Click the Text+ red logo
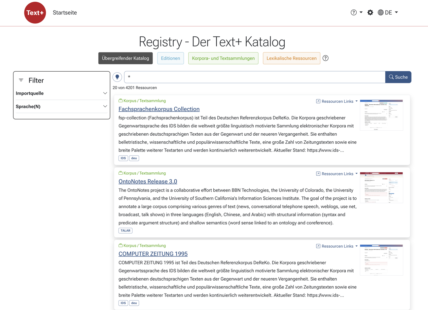The width and height of the screenshot is (428, 310). point(35,13)
